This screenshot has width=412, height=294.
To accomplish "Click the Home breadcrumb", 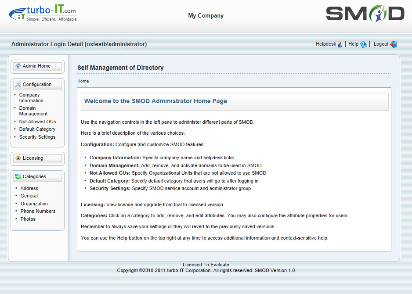I will [83, 81].
